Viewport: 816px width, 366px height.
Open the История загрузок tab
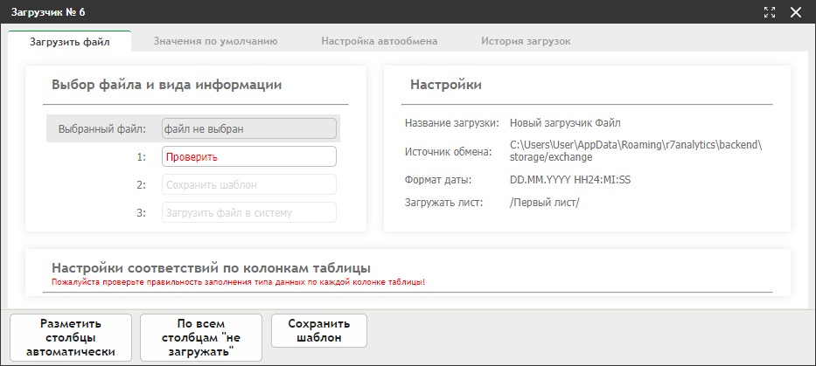tap(526, 41)
